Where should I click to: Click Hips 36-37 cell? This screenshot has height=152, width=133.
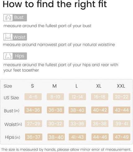click(34, 137)
